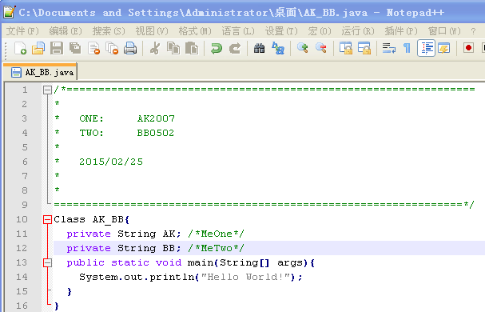This screenshot has height=312, width=485.
Task: Save the current file via toolbar
Action: coord(57,48)
